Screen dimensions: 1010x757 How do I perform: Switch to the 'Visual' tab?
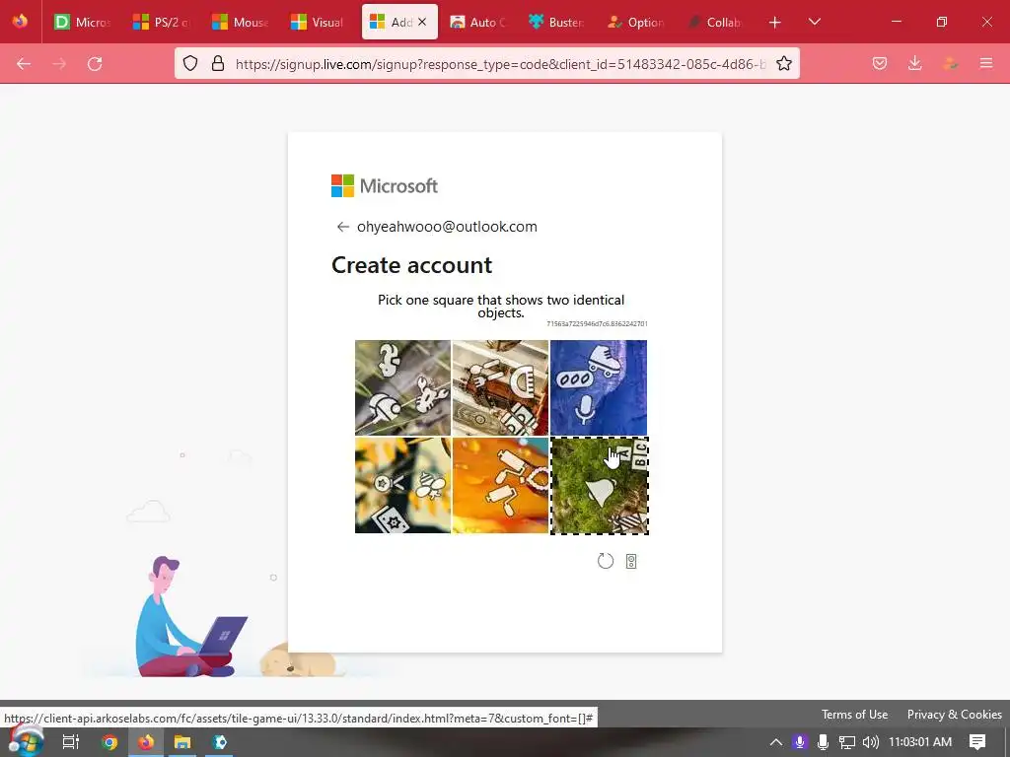point(319,22)
